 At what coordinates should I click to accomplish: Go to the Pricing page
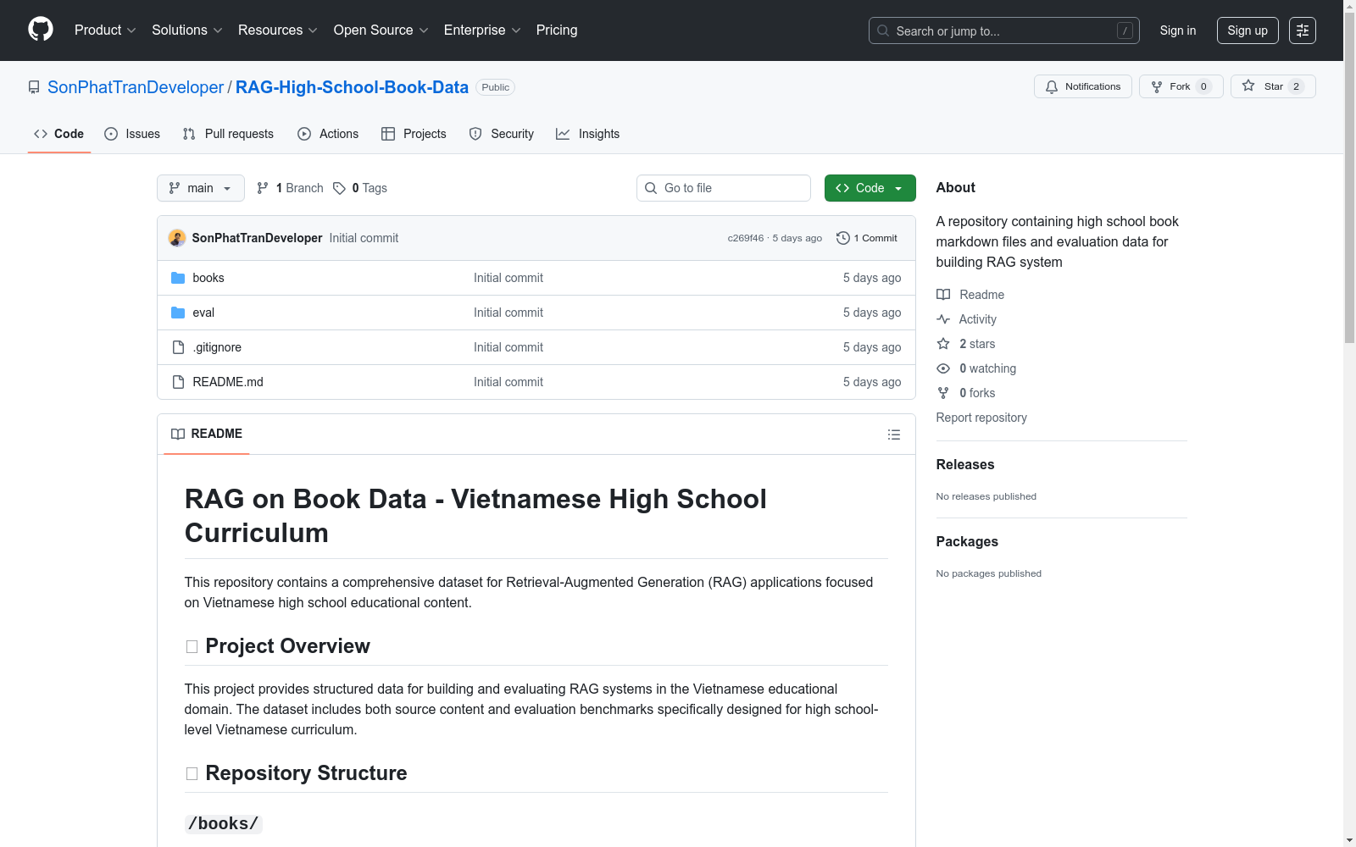[557, 30]
